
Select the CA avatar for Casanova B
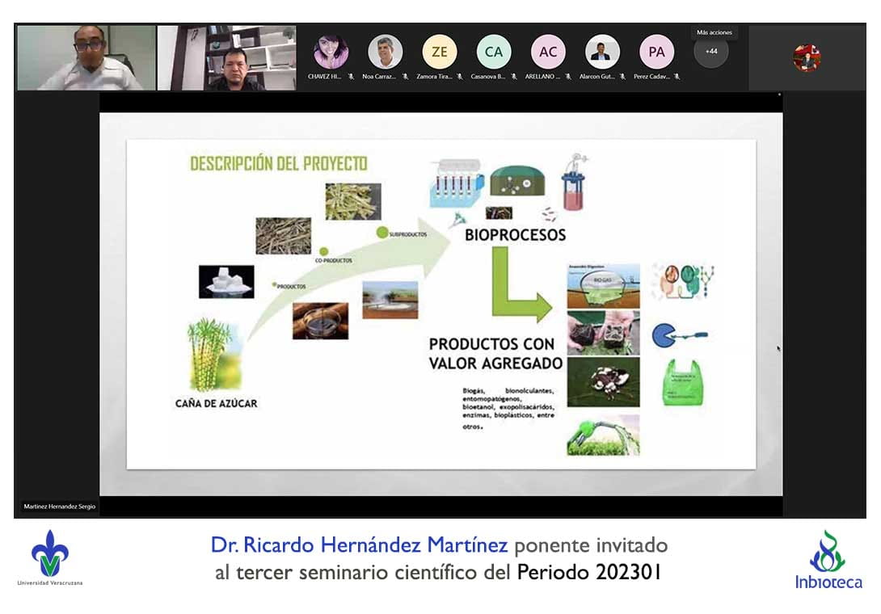click(493, 52)
